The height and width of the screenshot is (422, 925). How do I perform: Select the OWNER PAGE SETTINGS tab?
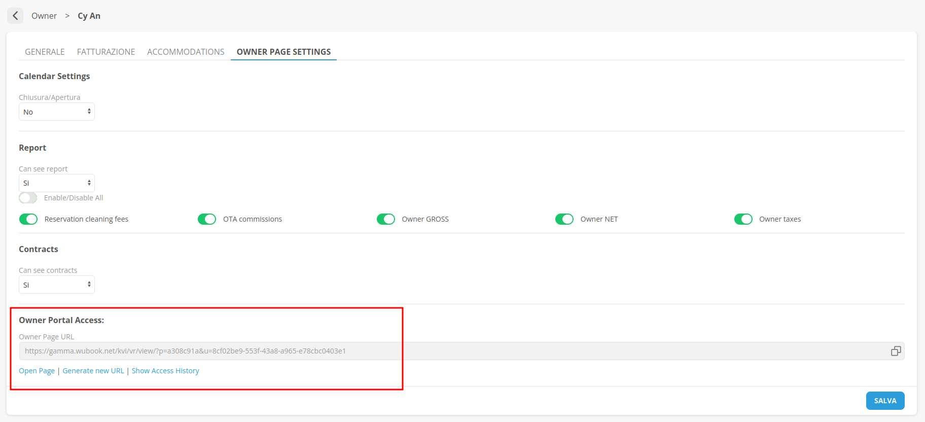click(x=283, y=52)
